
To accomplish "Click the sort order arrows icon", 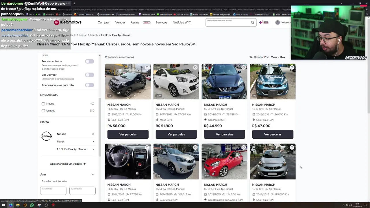I will coord(251,57).
